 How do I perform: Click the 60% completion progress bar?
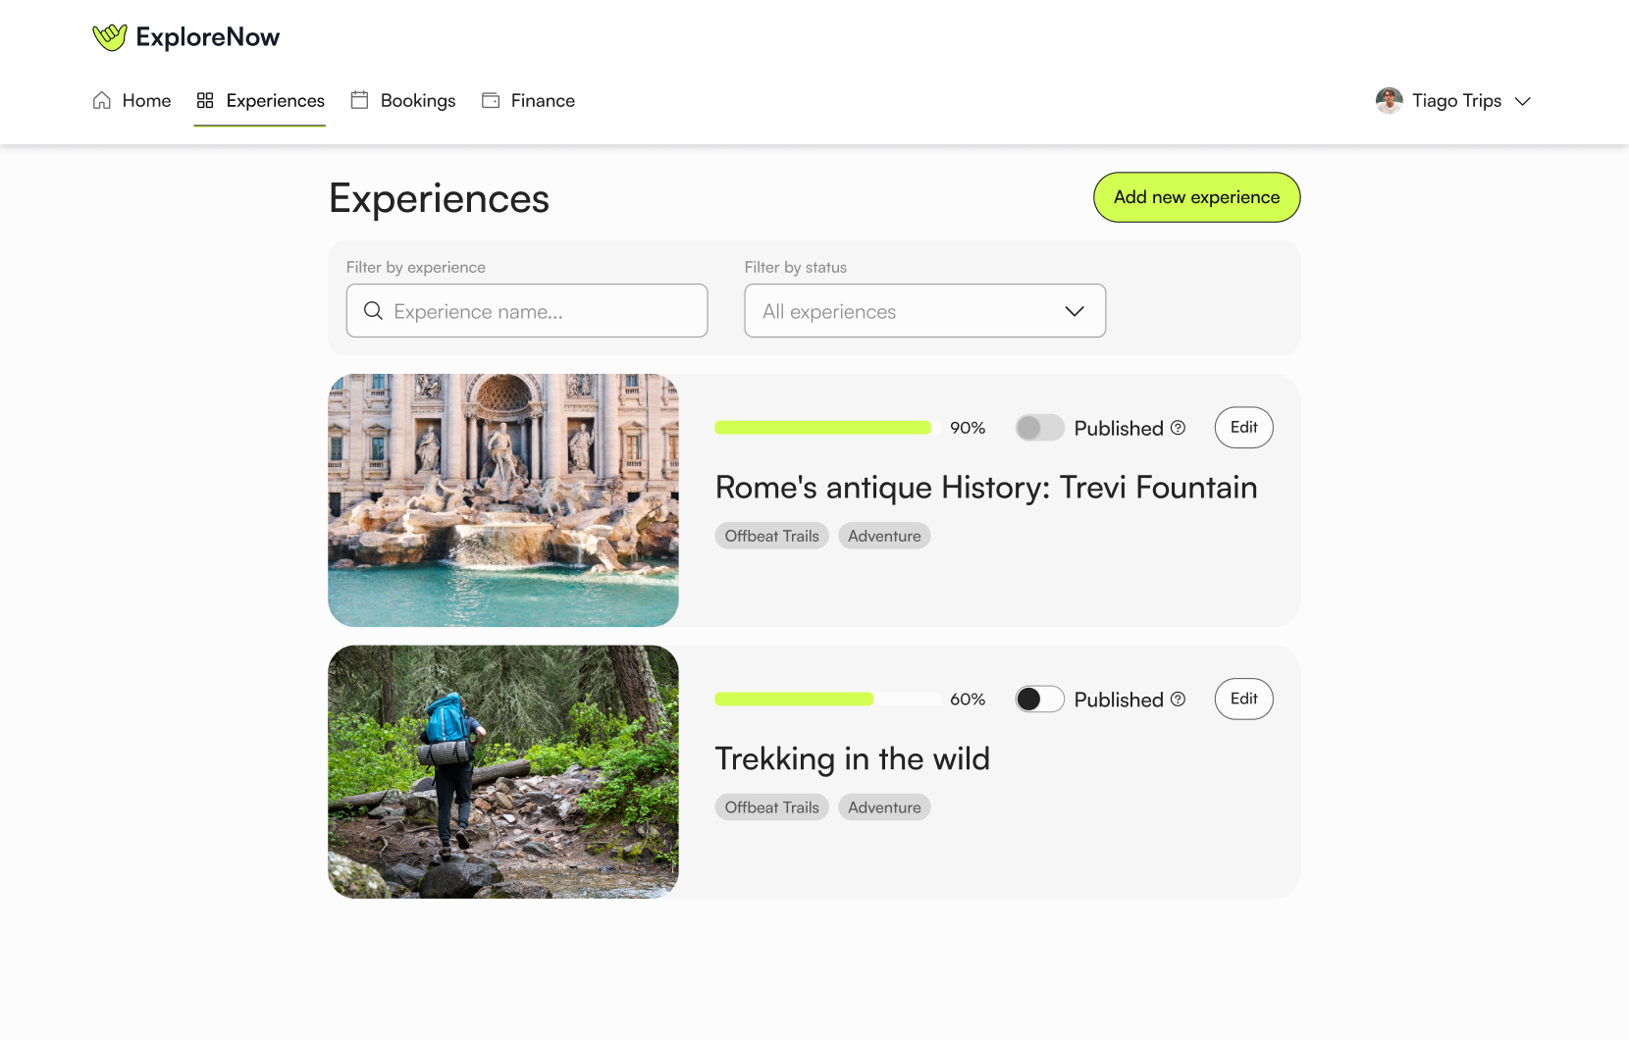(x=827, y=700)
